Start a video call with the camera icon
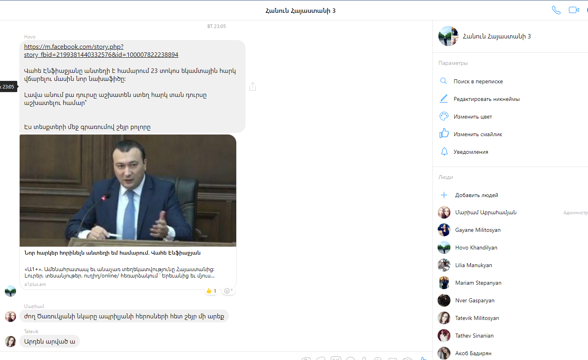Image resolution: width=588 pixels, height=360 pixels. click(x=574, y=10)
